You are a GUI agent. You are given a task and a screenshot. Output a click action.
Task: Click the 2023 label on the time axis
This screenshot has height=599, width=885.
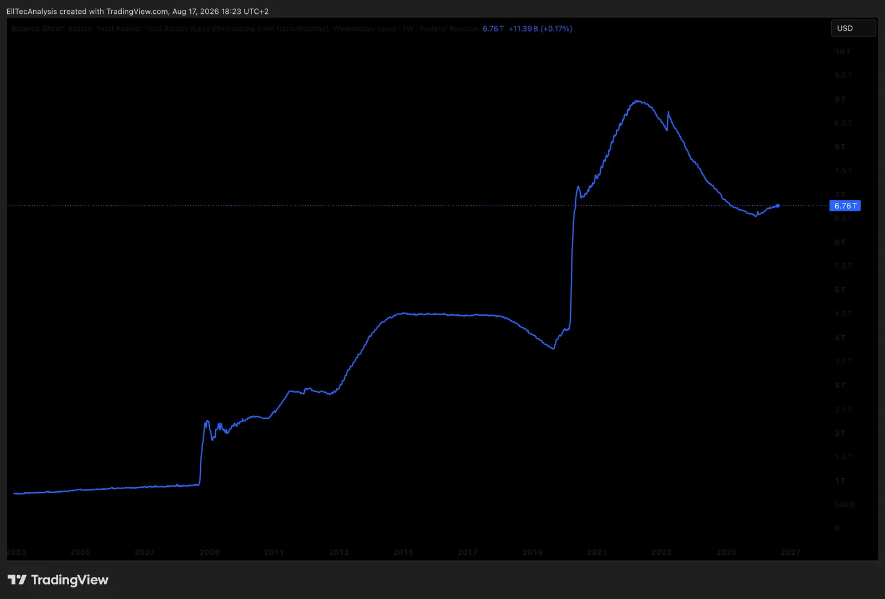(x=662, y=552)
